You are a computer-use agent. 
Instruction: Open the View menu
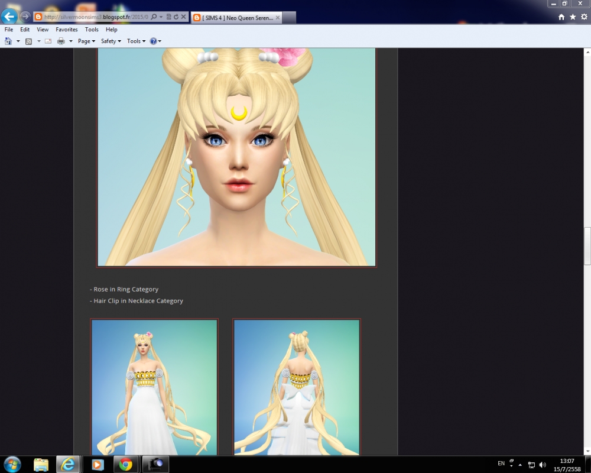click(x=43, y=30)
